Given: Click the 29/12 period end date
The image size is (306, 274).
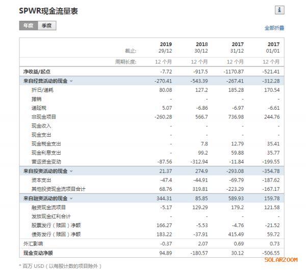Looking at the screenshot, I should (x=165, y=51).
